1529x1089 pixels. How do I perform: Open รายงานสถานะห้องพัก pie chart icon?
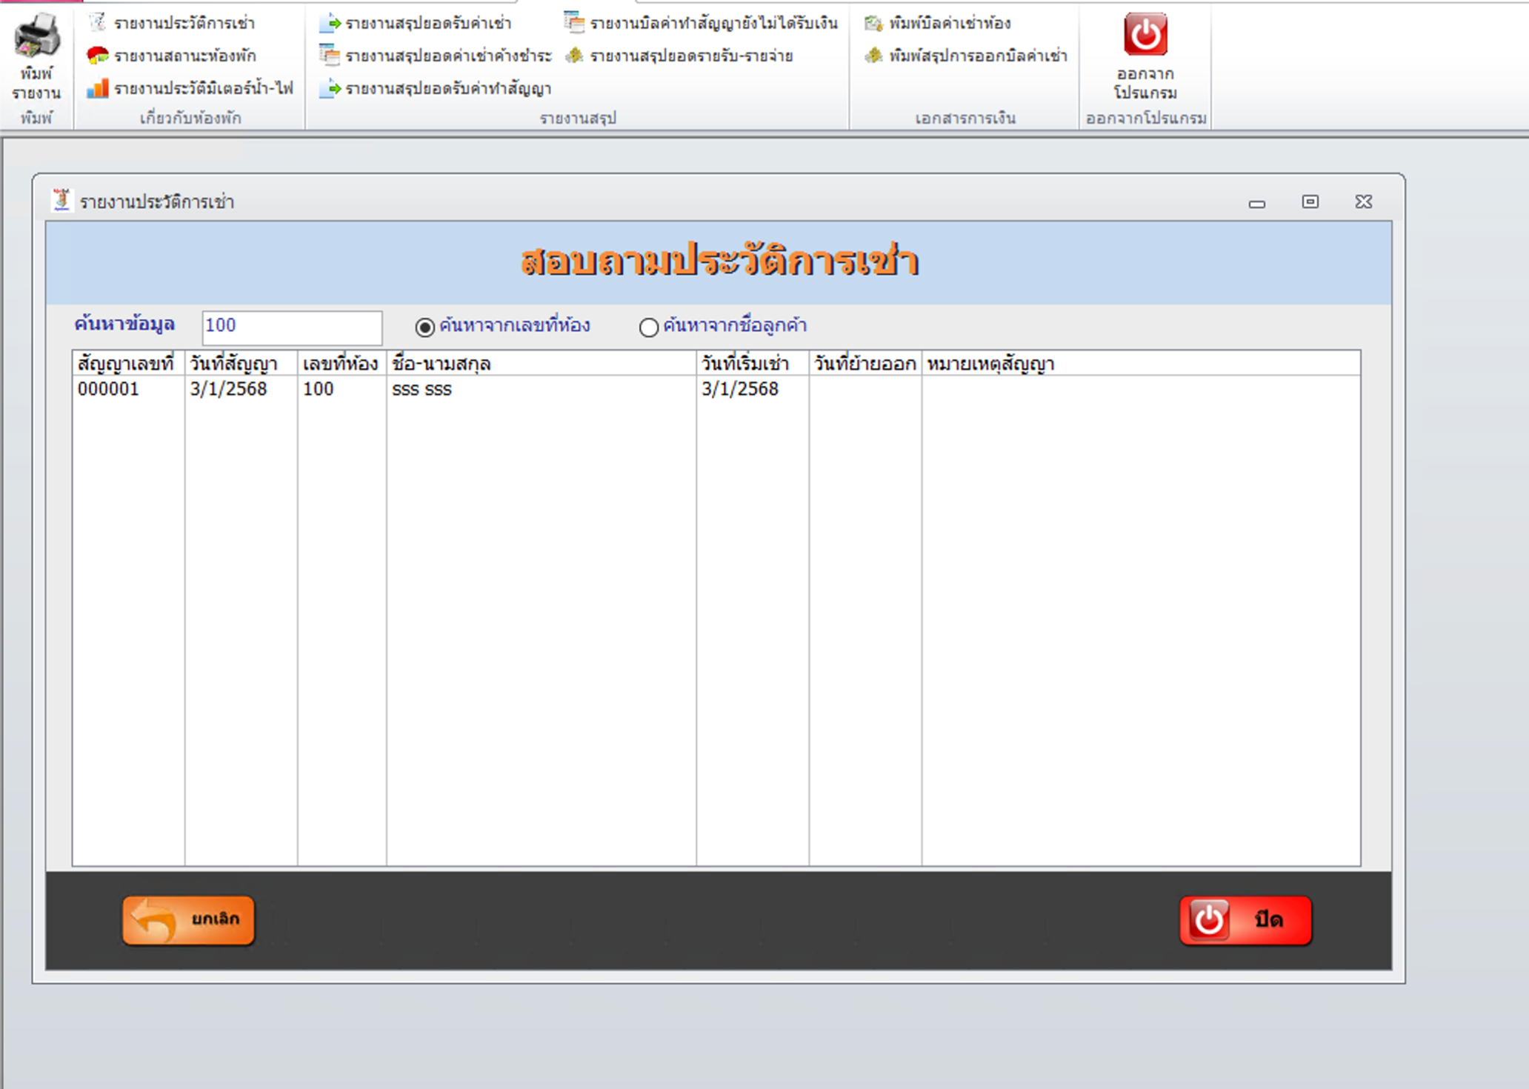pyautogui.click(x=97, y=56)
